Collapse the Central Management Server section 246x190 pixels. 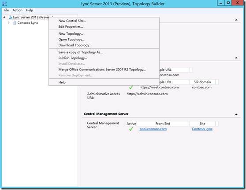236,114
